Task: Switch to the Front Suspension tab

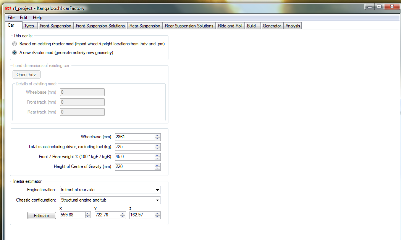Action: pos(55,26)
